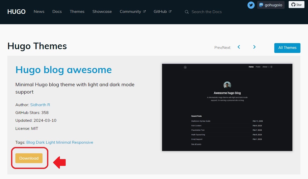The height and width of the screenshot is (179, 308).
Task: Click the search magnifier icon
Action: tap(187, 12)
